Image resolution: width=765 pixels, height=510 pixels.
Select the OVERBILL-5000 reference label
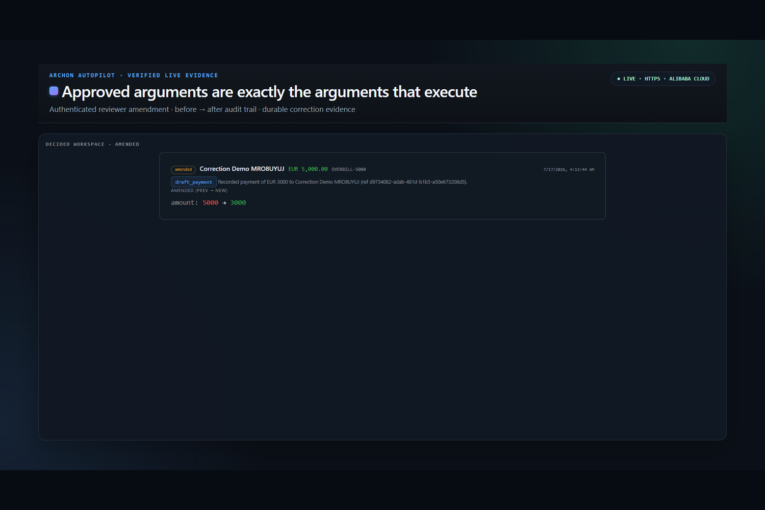pos(349,169)
